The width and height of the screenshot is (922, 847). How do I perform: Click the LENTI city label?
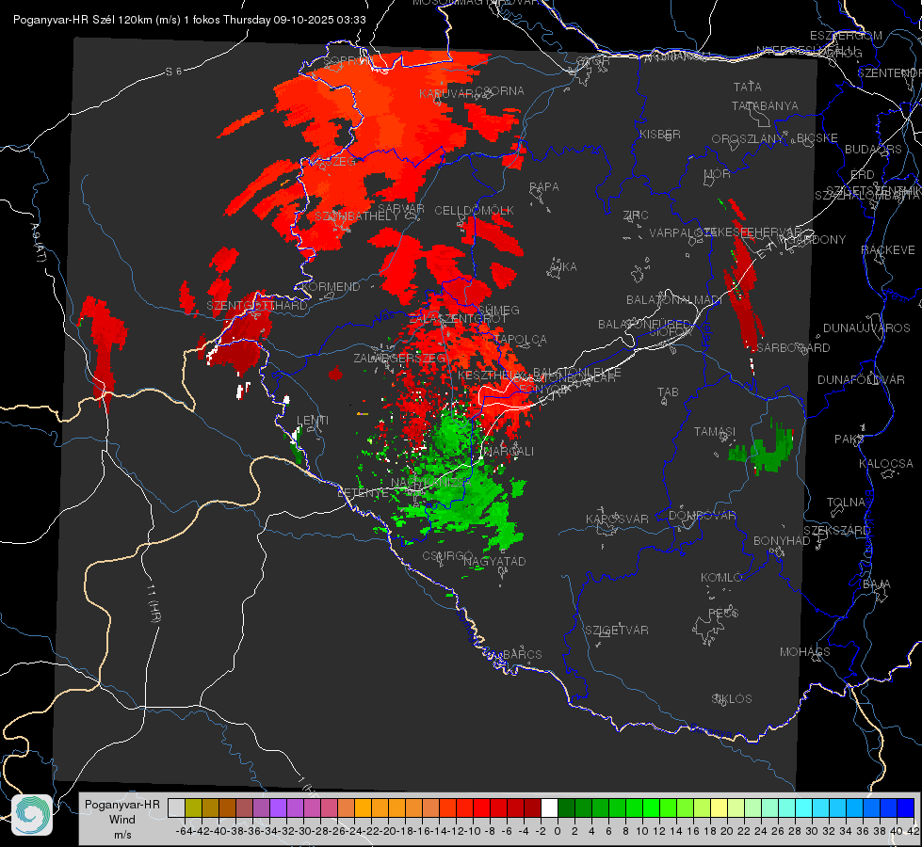tap(313, 421)
